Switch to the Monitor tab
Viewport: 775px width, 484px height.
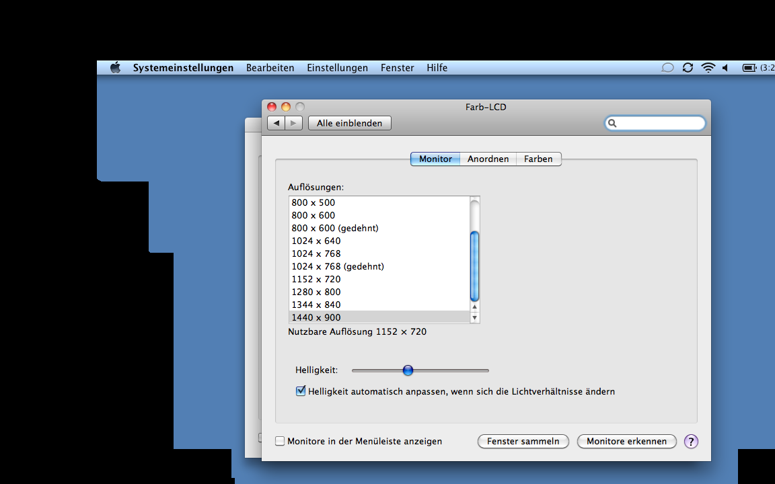(435, 159)
